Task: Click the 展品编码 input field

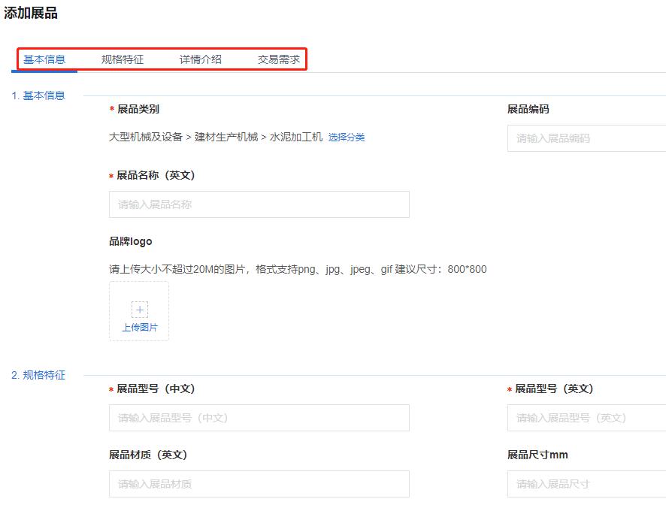Action: tap(586, 138)
